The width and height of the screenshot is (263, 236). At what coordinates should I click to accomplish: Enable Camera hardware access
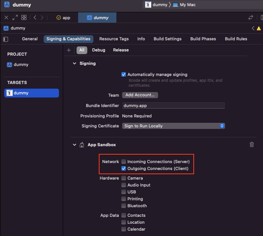tap(124, 178)
